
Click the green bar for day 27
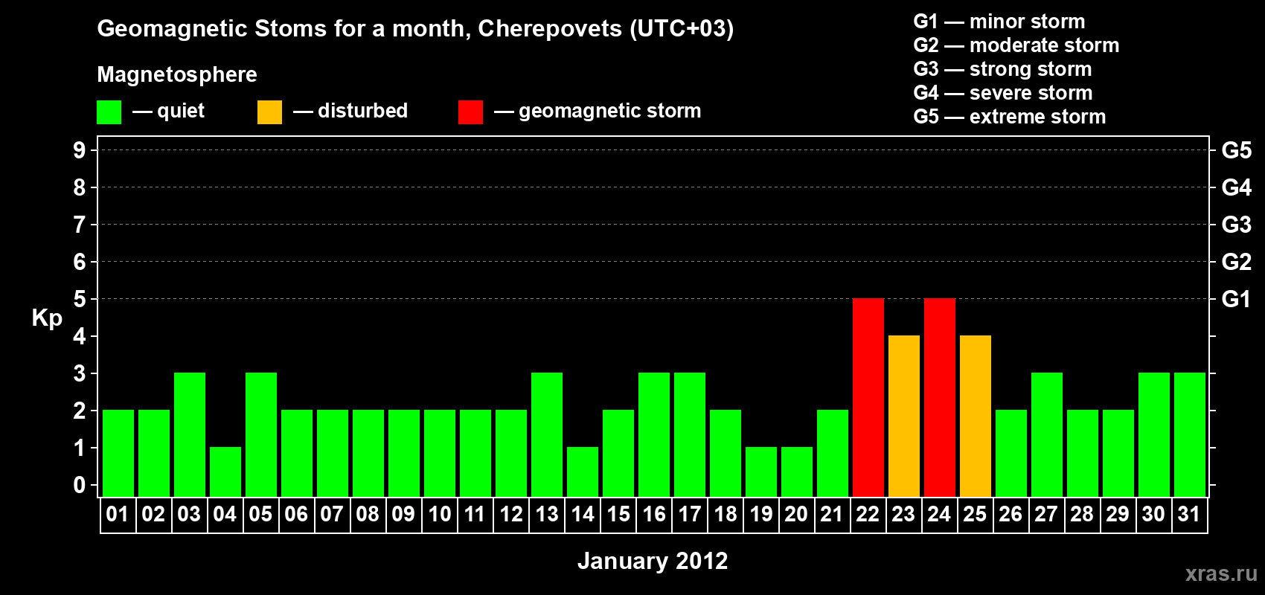click(1047, 434)
